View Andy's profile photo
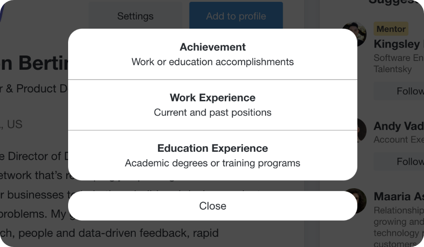The width and height of the screenshot is (424, 247). [361, 130]
